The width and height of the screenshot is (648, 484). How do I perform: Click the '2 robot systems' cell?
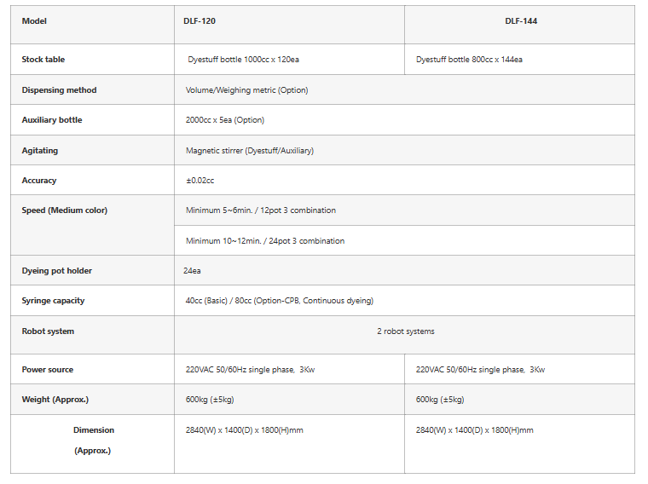406,331
